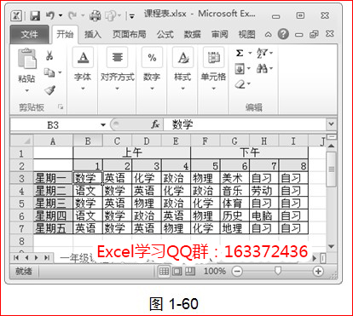The width and height of the screenshot is (353, 316).
Task: Select column B header
Action: (x=88, y=141)
